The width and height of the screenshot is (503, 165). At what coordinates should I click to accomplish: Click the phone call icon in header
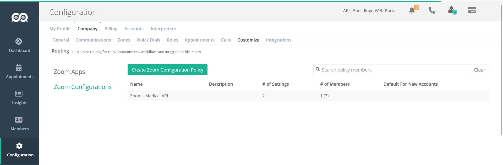click(432, 10)
